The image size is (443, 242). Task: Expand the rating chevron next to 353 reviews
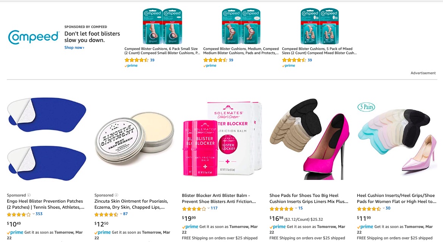click(x=34, y=214)
